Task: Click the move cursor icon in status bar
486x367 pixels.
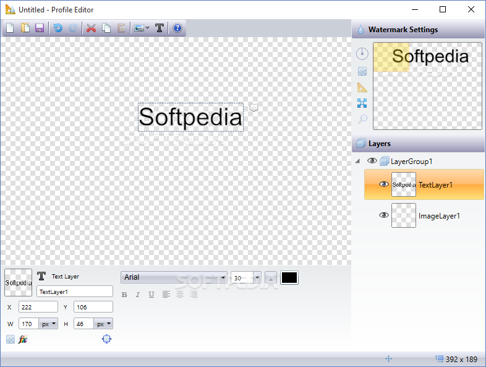Action: coord(389,359)
